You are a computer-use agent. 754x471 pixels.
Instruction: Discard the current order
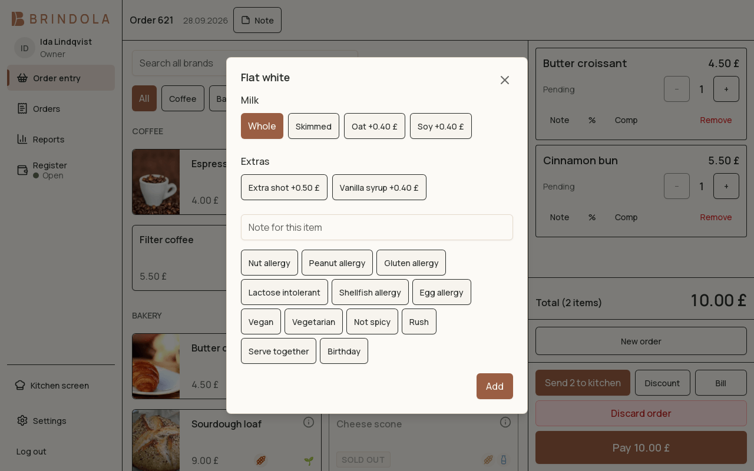pos(641,413)
